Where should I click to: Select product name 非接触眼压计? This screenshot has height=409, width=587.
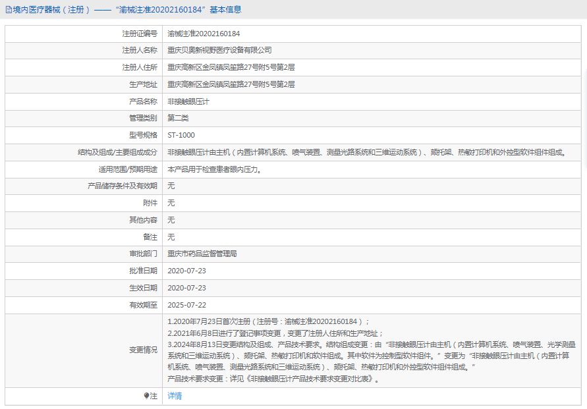[188, 101]
